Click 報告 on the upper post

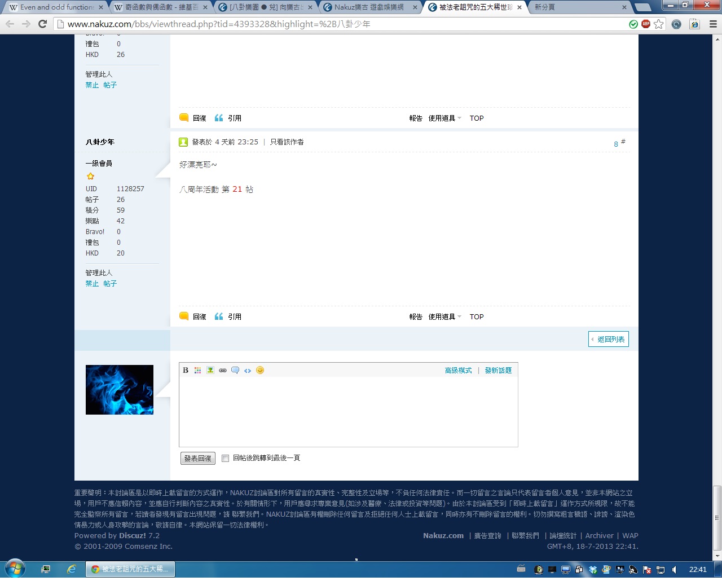point(416,118)
